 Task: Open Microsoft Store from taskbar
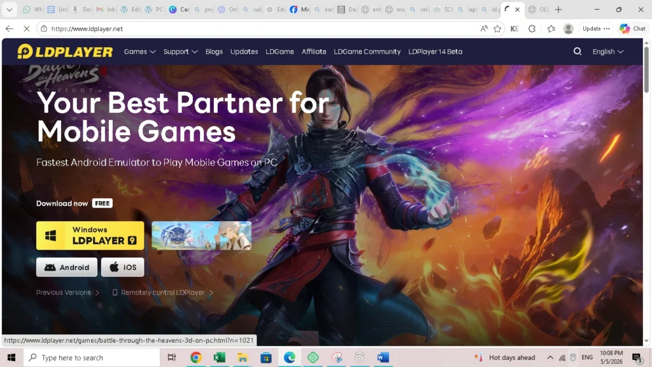(x=266, y=357)
